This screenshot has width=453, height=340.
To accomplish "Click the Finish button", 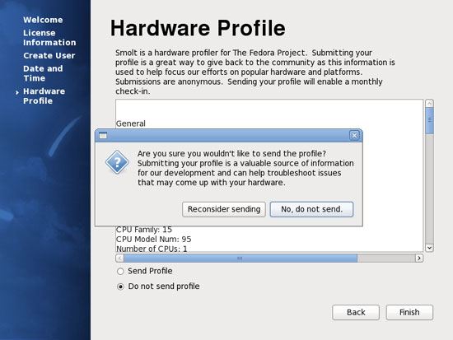I will click(x=409, y=312).
